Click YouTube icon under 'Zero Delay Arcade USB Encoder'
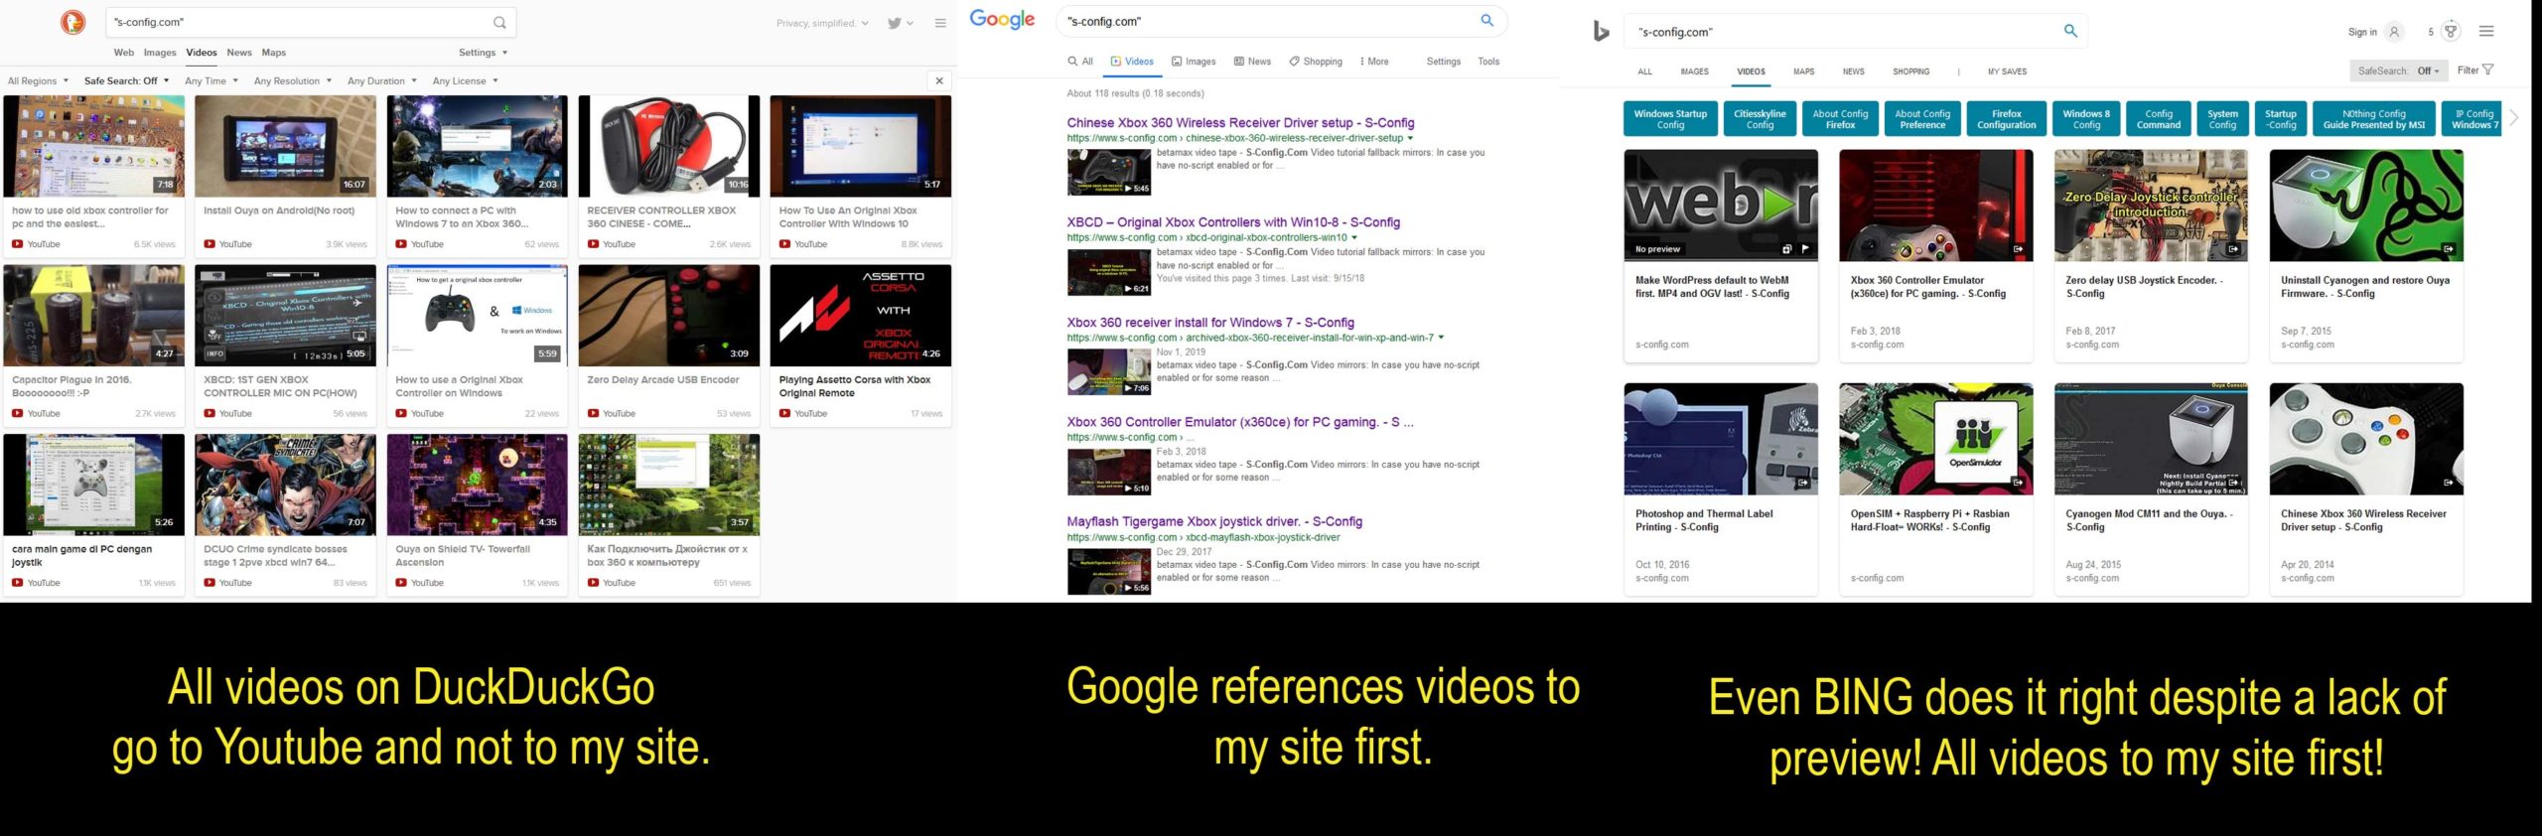This screenshot has width=2542, height=836. point(593,413)
